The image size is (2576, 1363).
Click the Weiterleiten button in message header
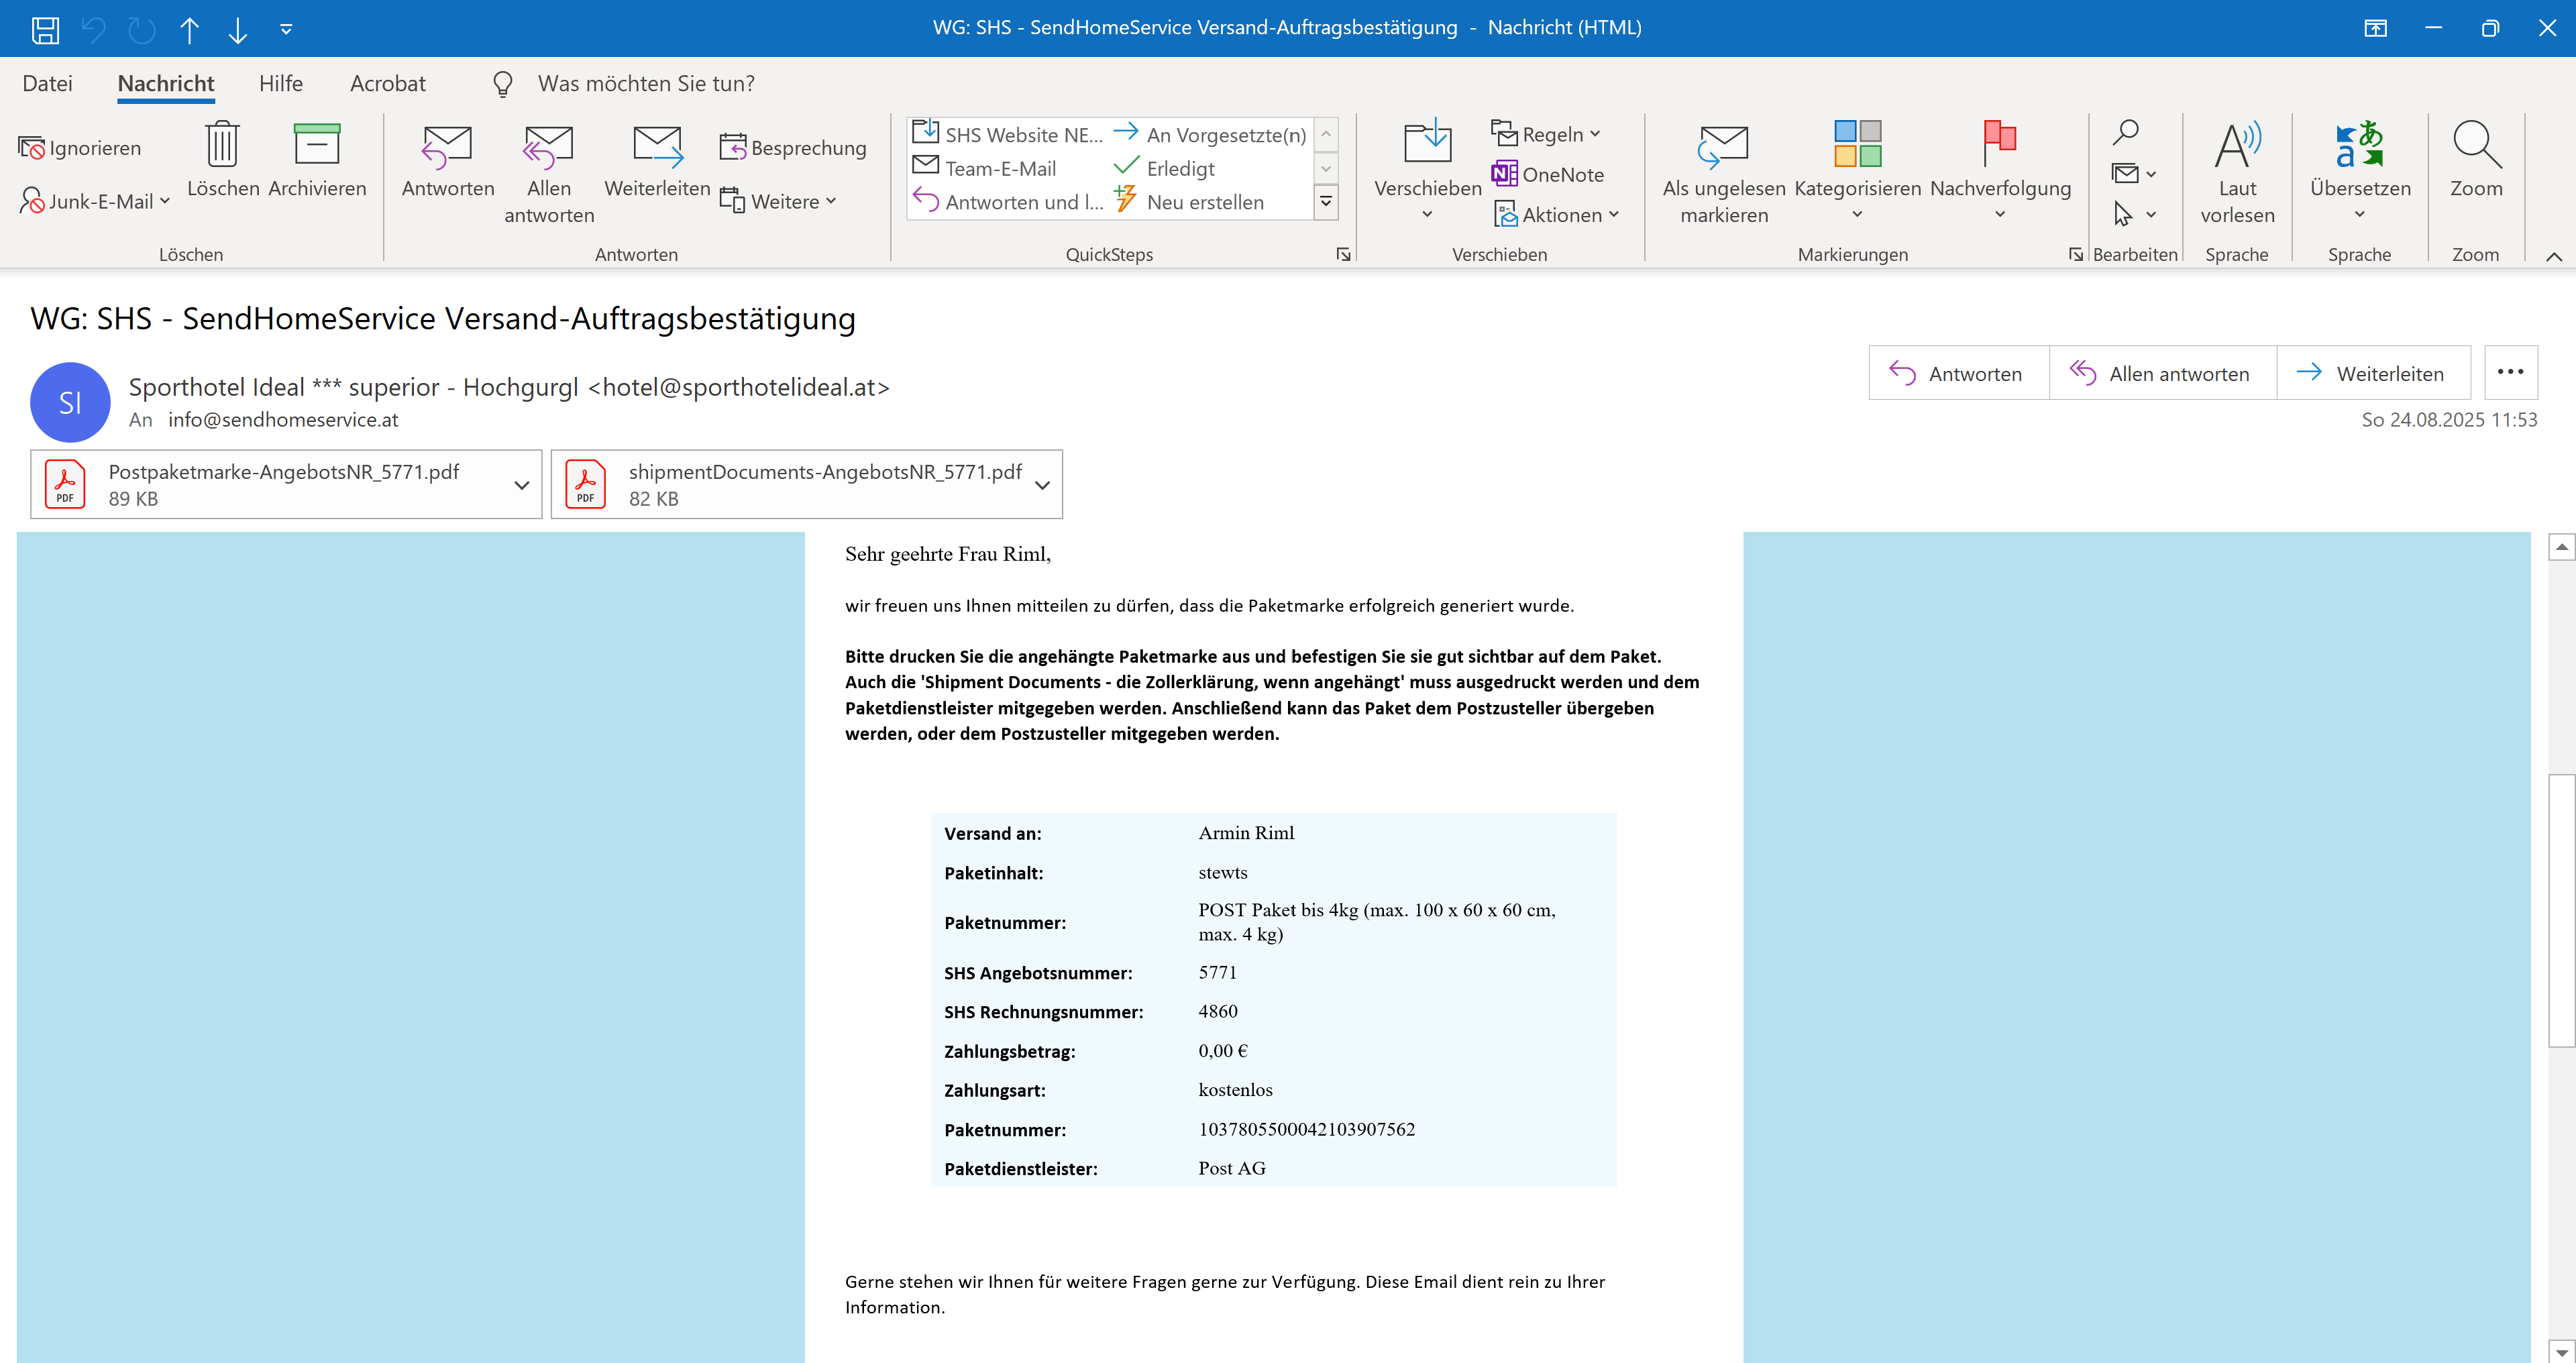coord(2373,373)
